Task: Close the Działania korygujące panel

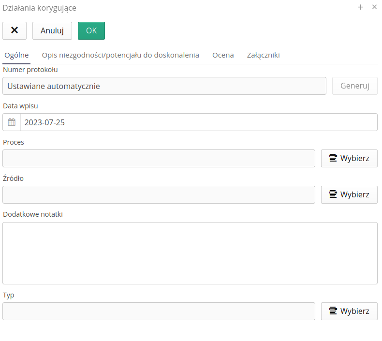Action: tap(374, 7)
